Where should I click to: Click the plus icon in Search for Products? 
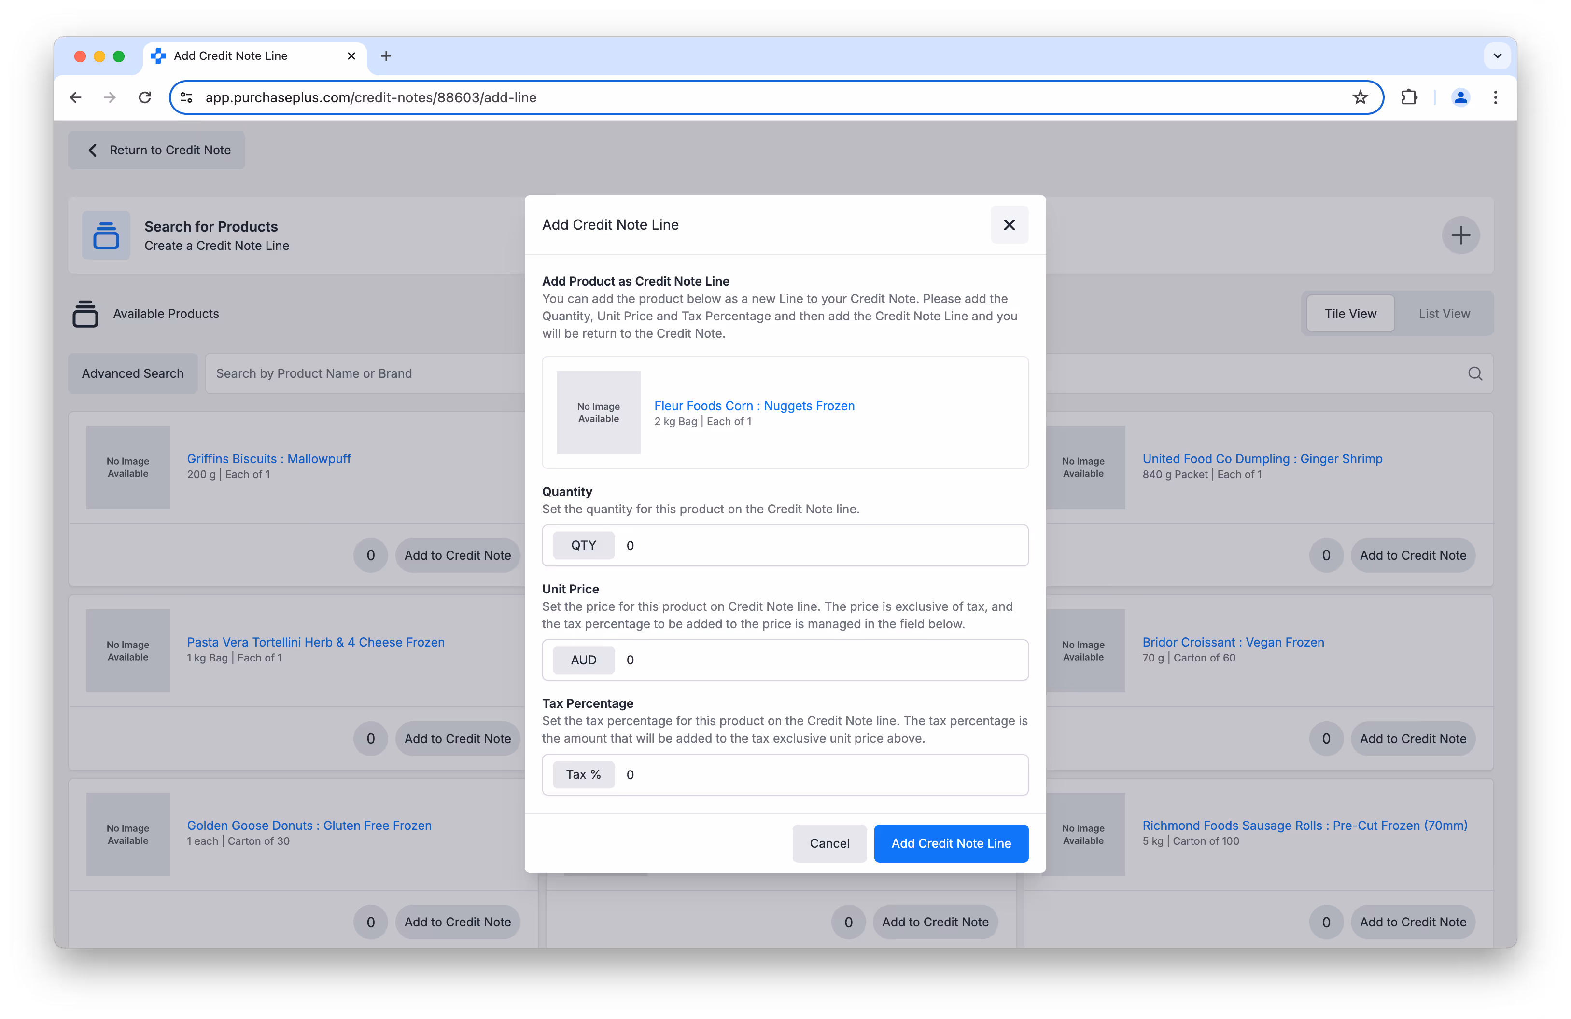[1460, 235]
